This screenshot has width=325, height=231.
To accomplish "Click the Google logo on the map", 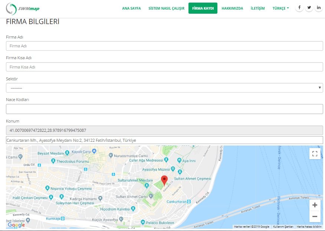I will tap(16, 225).
